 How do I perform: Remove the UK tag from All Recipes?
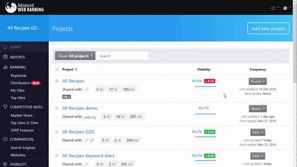coord(69,97)
